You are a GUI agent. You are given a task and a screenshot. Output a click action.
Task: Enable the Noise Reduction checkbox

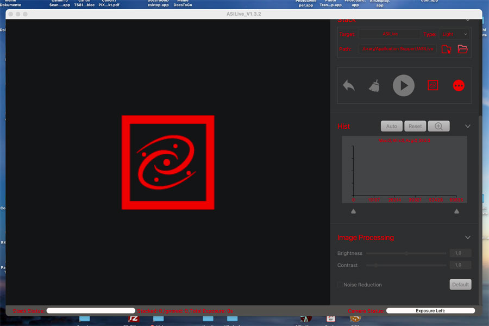[340, 285]
